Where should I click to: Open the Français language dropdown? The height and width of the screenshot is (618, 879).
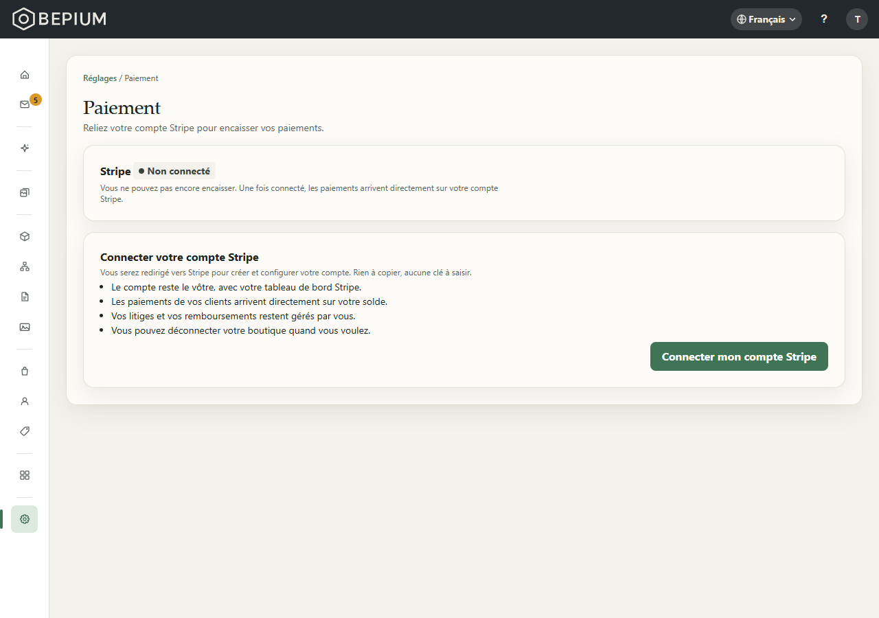766,19
